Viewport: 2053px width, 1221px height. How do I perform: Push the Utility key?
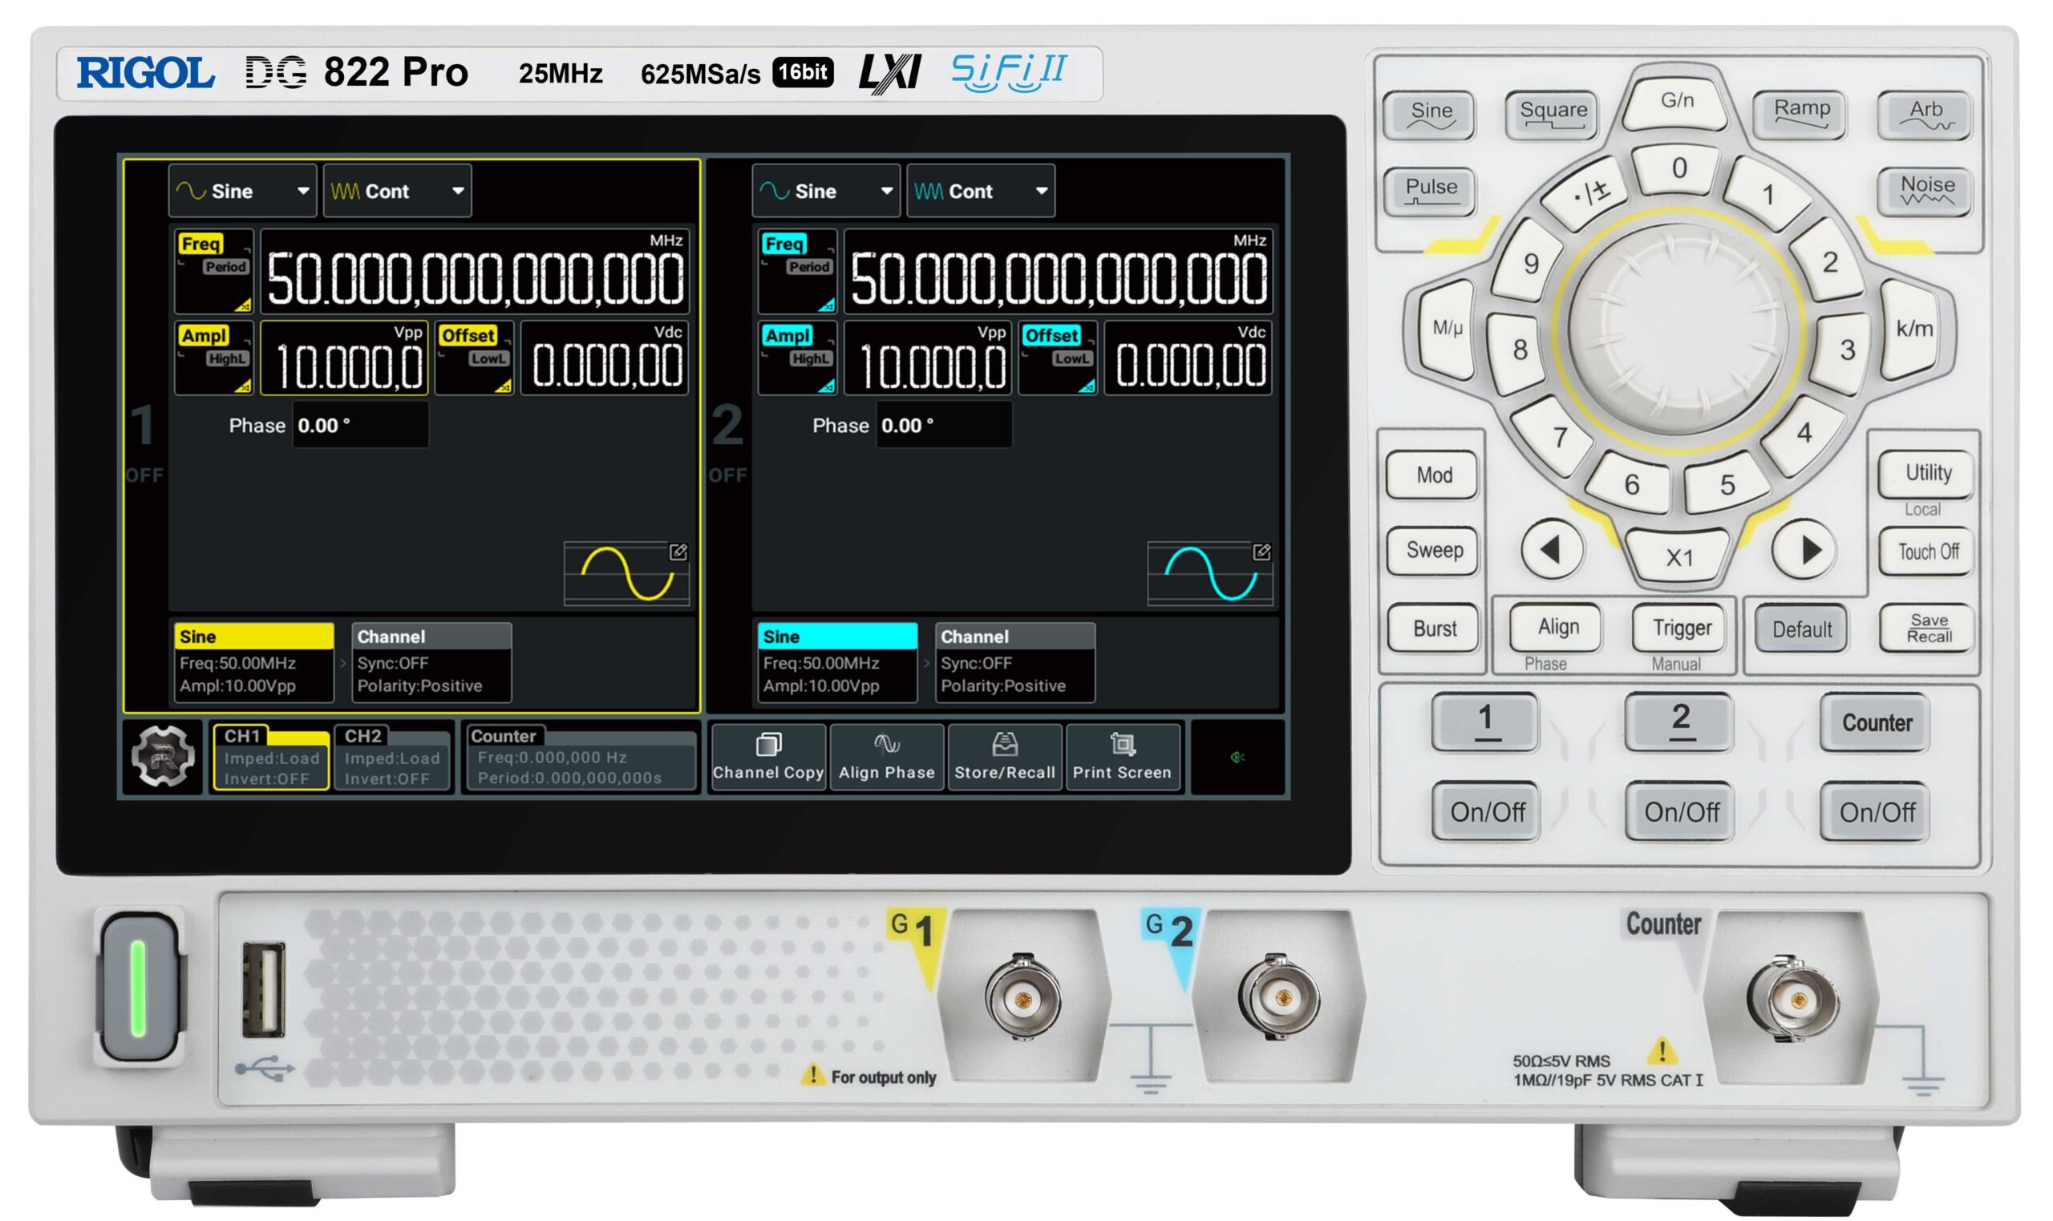[x=1926, y=473]
